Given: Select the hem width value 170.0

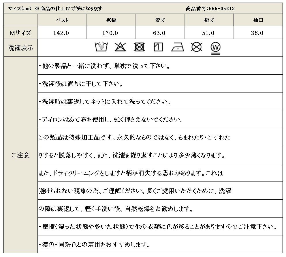Looking at the screenshot, I should pos(110,33).
